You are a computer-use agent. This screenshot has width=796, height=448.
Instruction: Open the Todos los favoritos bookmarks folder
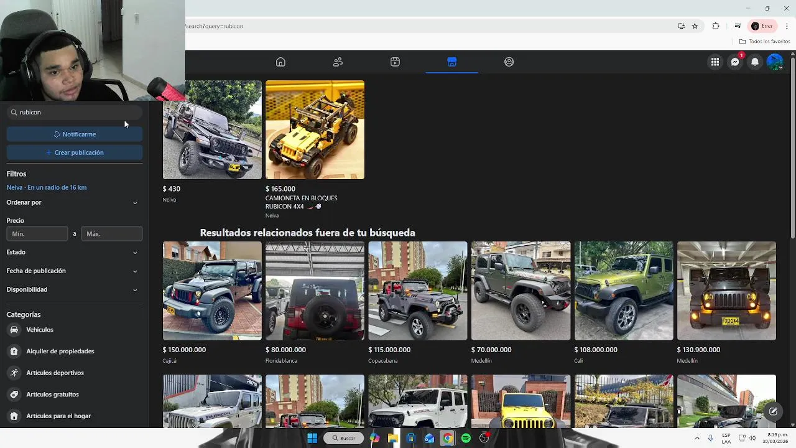[764, 41]
